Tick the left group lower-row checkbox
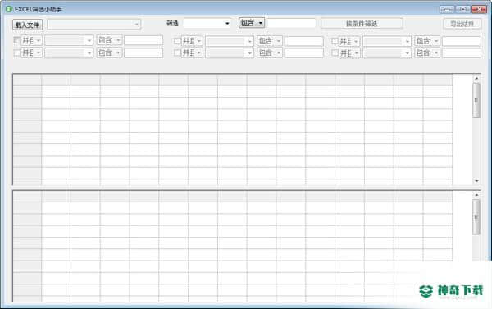 (x=17, y=52)
